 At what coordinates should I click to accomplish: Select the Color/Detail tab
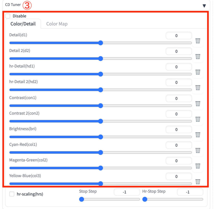(x=23, y=24)
